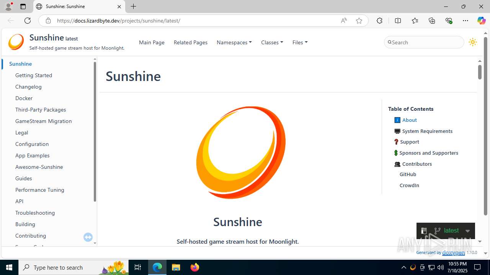
Task: Open the About section info icon
Action: [397, 120]
